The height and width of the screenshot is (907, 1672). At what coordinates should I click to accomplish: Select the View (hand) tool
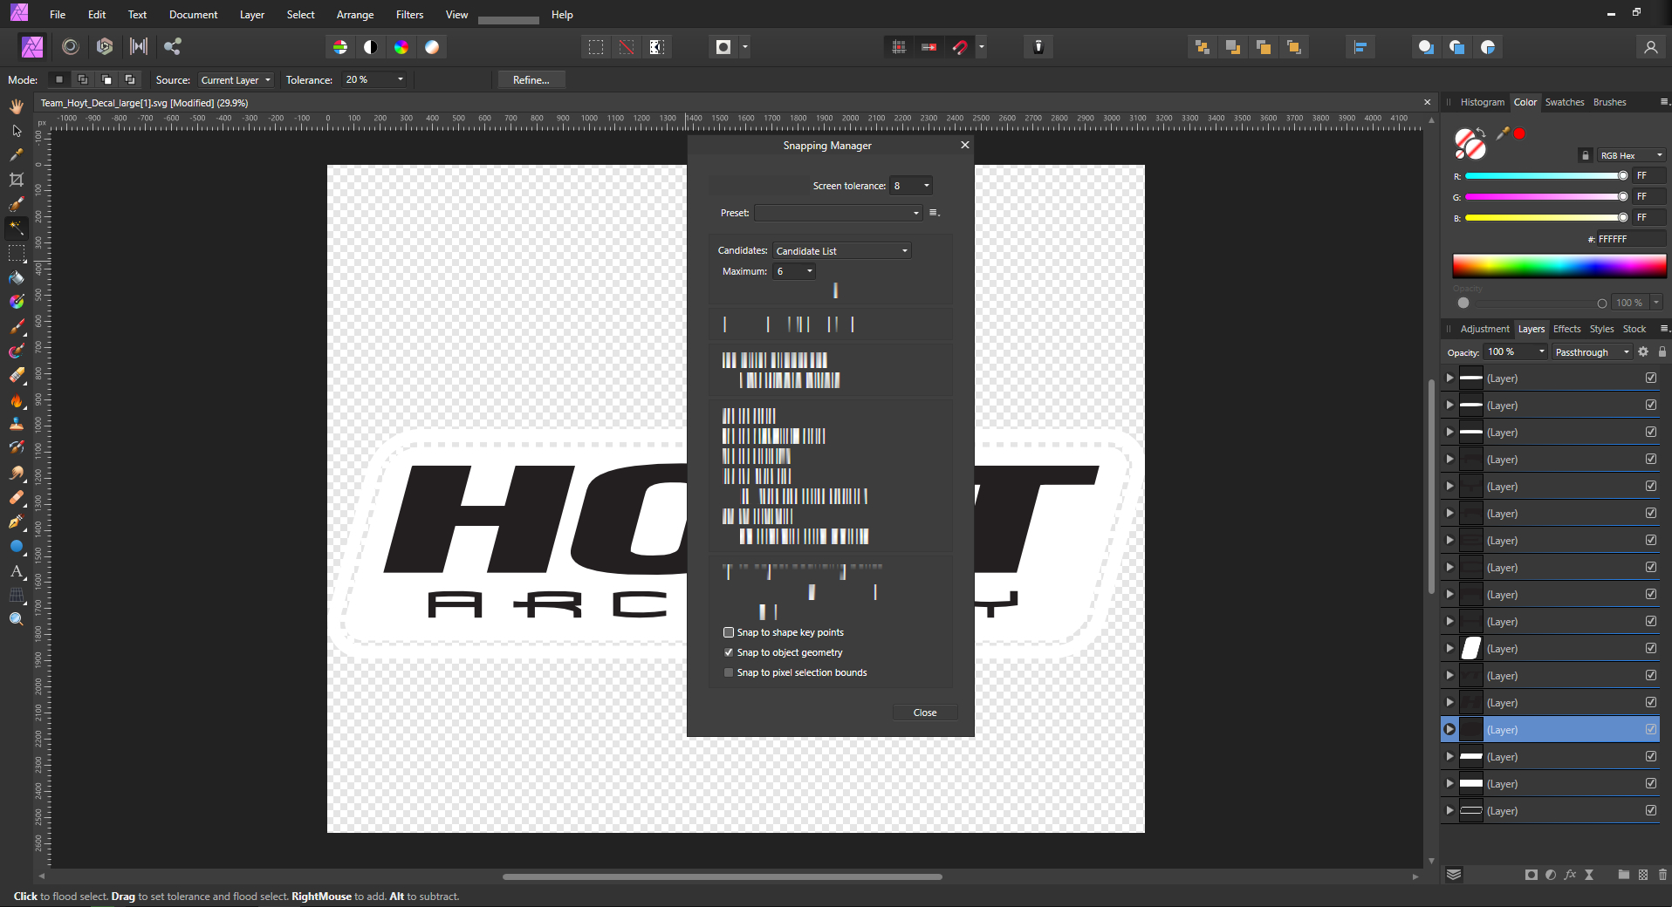[x=17, y=106]
